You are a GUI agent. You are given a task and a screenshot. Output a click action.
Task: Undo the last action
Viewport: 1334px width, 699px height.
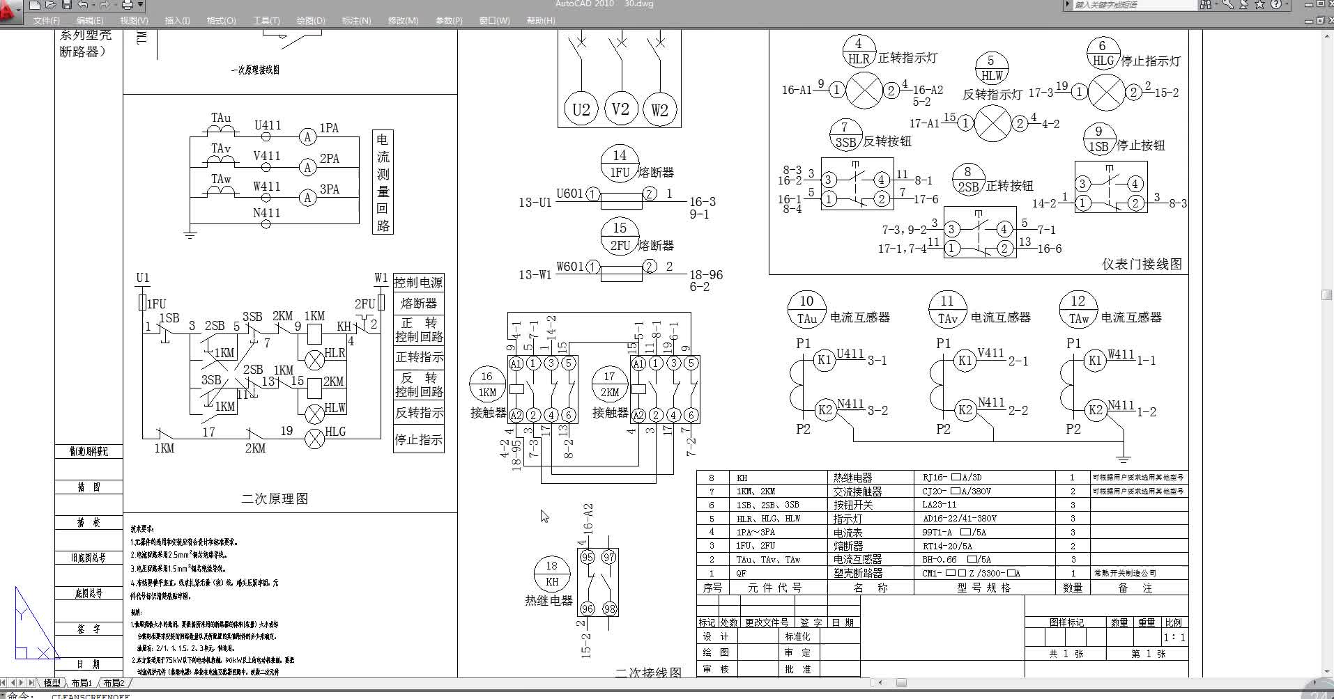83,5
